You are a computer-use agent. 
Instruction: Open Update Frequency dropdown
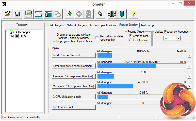click(179, 38)
